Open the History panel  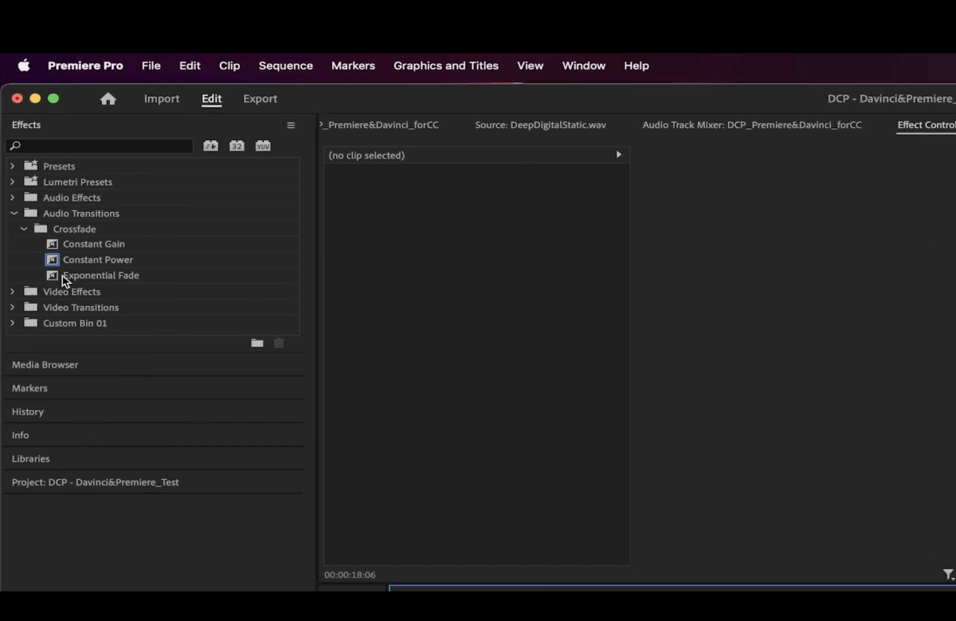click(x=28, y=411)
